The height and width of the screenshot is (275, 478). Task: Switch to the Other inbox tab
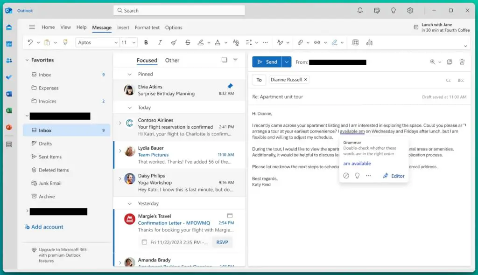[172, 60]
